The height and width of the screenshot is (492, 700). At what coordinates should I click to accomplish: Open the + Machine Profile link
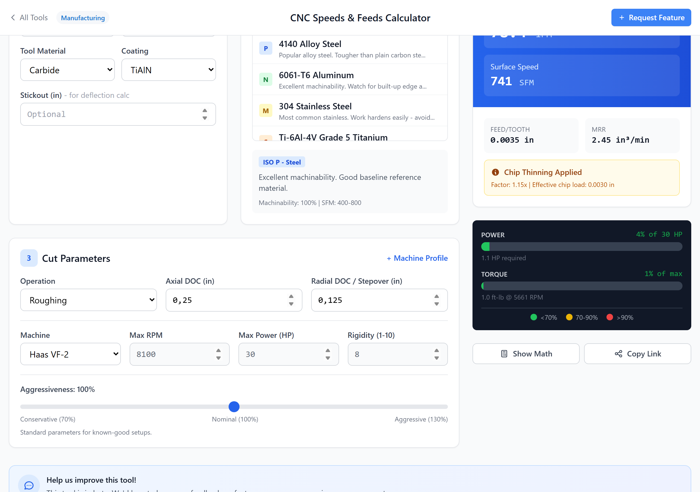point(417,258)
